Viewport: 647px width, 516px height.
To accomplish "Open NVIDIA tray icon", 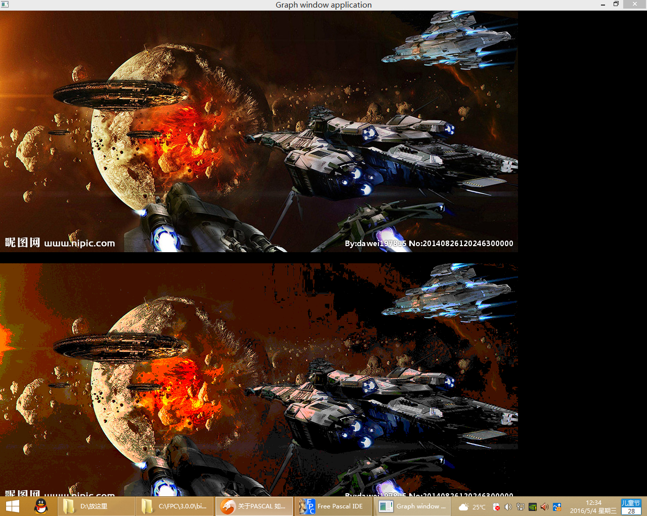I will [532, 507].
